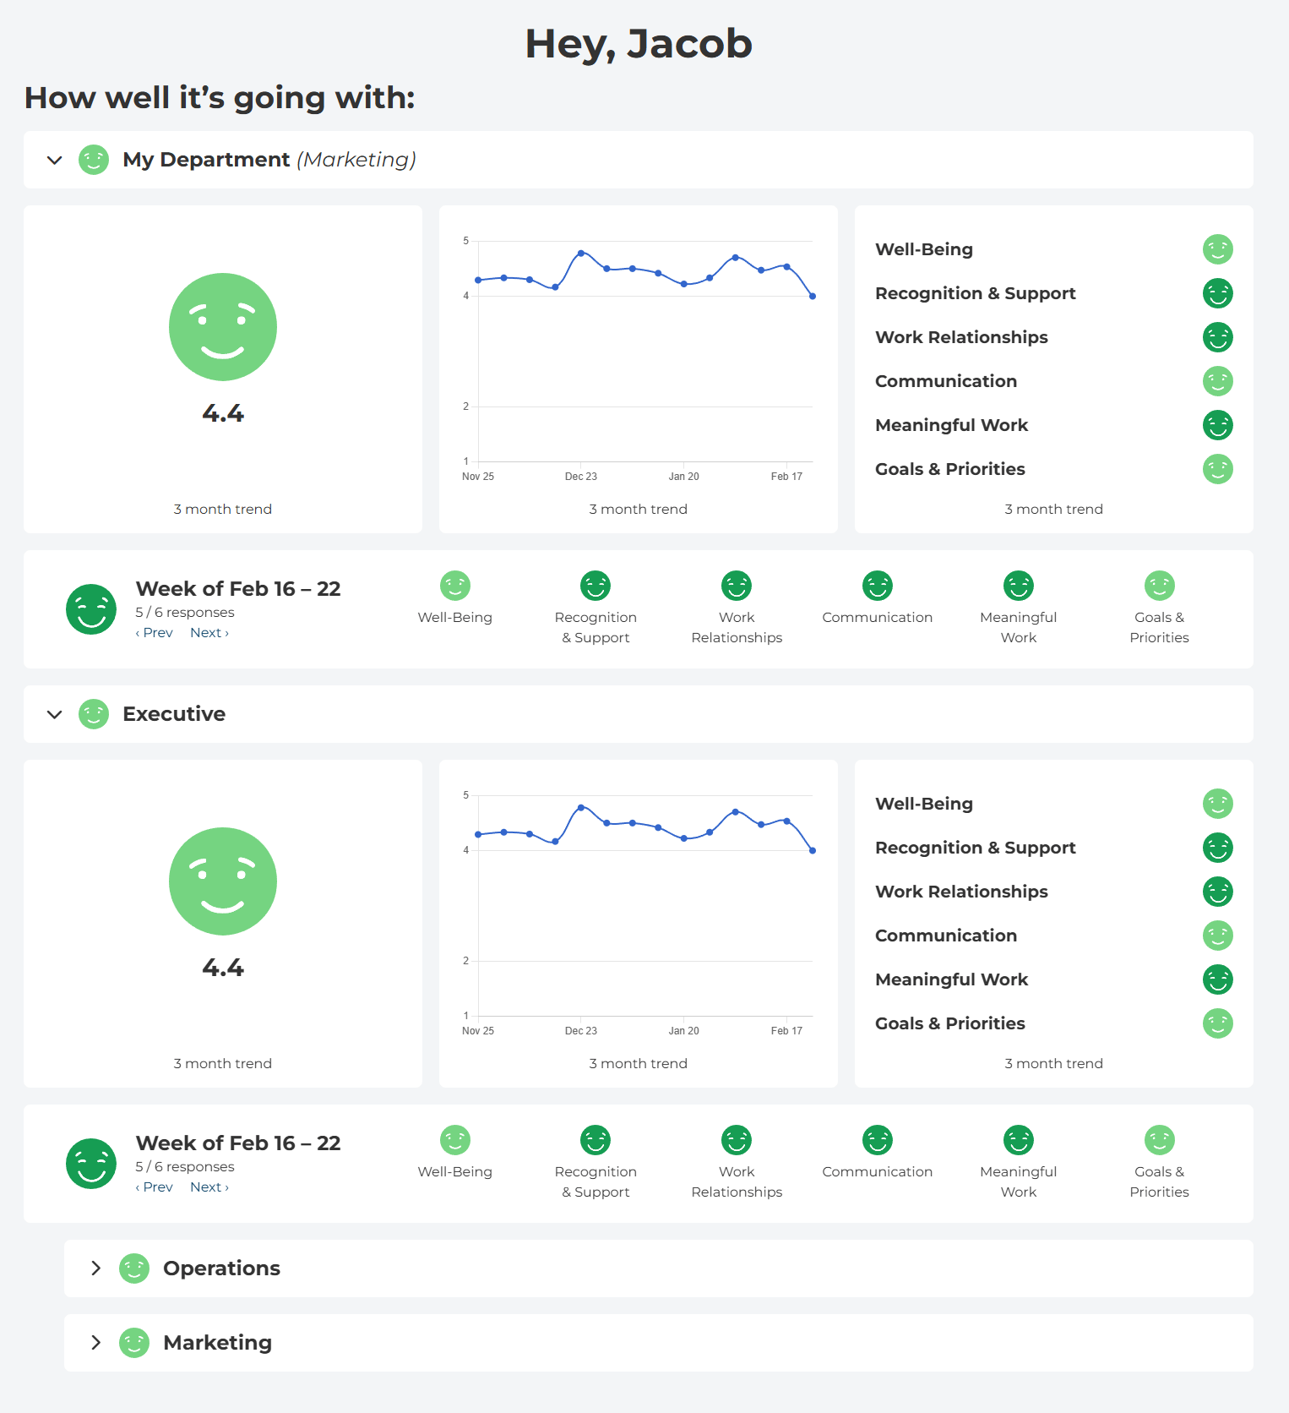Click the Goals & Priorities smiley in the Executive trend list
The image size is (1289, 1413).
tap(1217, 1023)
